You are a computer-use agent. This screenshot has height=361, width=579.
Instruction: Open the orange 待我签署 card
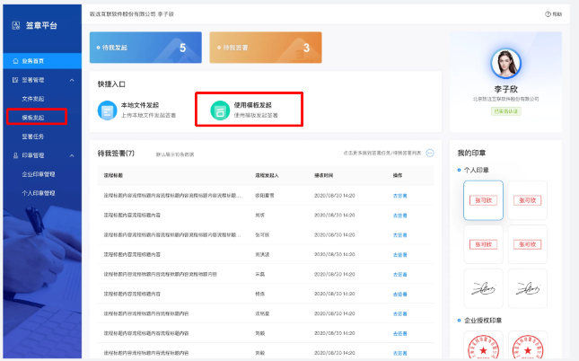point(265,48)
